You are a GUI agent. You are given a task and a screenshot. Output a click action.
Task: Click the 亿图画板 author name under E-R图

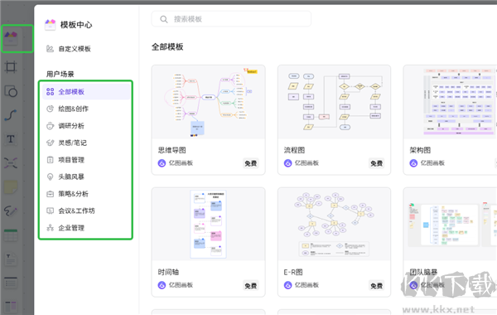click(x=306, y=285)
